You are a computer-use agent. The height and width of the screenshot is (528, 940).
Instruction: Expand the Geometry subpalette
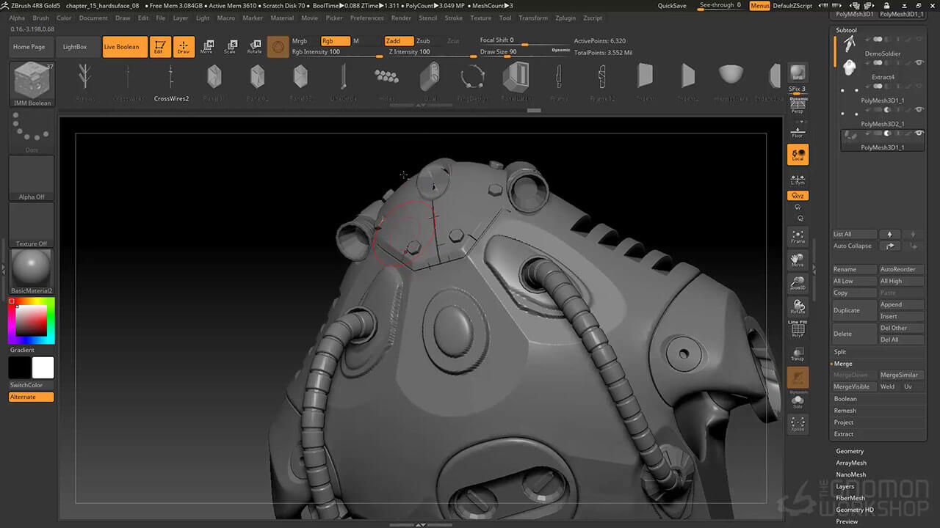click(850, 451)
